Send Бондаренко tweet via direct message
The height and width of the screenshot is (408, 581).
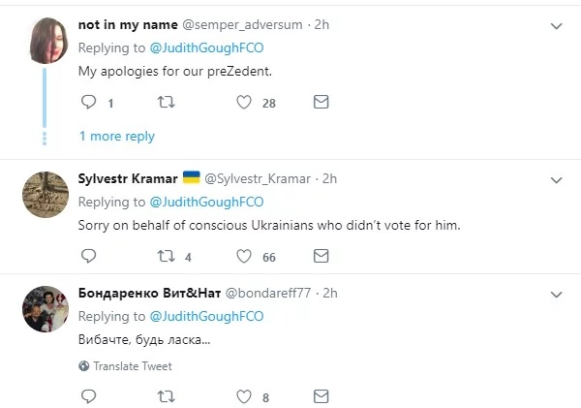(x=321, y=396)
